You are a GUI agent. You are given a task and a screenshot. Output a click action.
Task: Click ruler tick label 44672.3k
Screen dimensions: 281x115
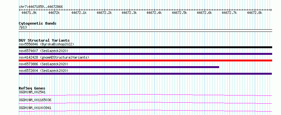tap(129, 13)
